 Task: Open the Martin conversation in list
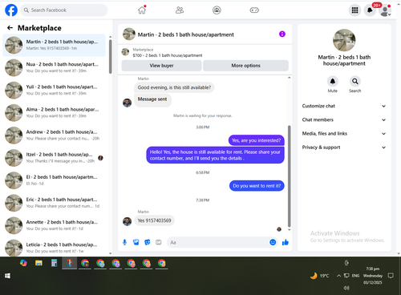pos(54,45)
